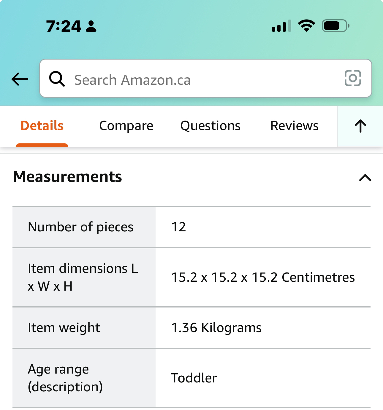The height and width of the screenshot is (410, 383).
Task: Tap the back arrow icon
Action: tap(20, 79)
